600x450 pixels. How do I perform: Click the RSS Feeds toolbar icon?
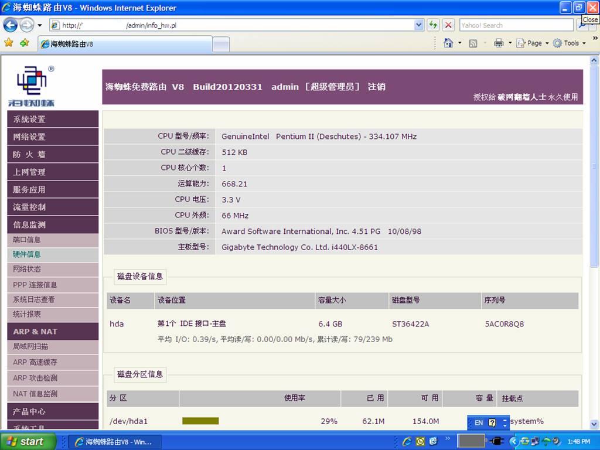(x=473, y=43)
